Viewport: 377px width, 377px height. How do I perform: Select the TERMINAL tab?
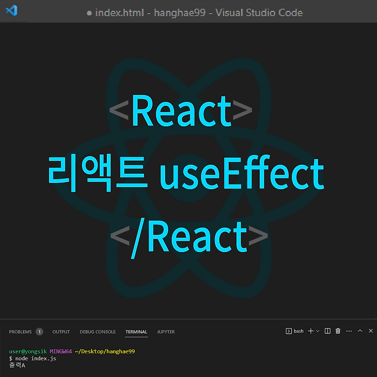pos(136,332)
